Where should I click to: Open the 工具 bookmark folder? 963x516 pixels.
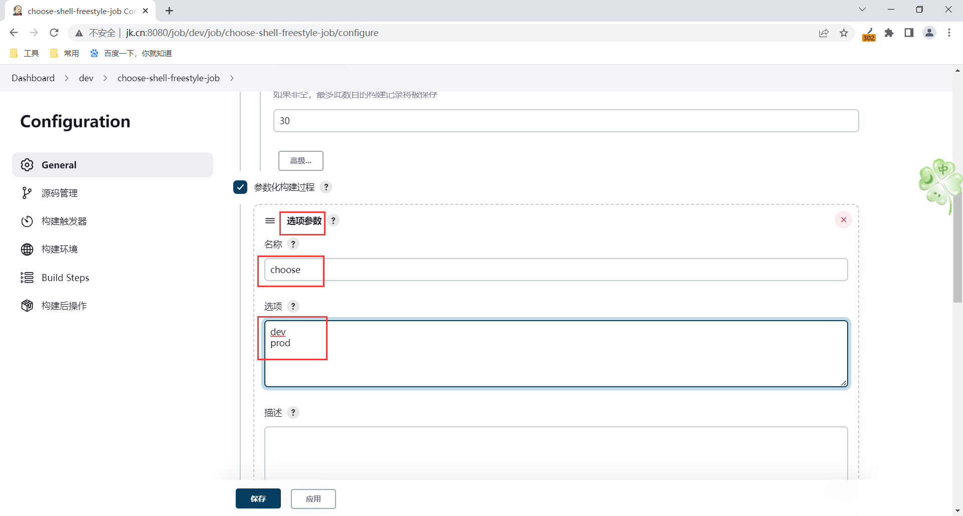point(24,53)
